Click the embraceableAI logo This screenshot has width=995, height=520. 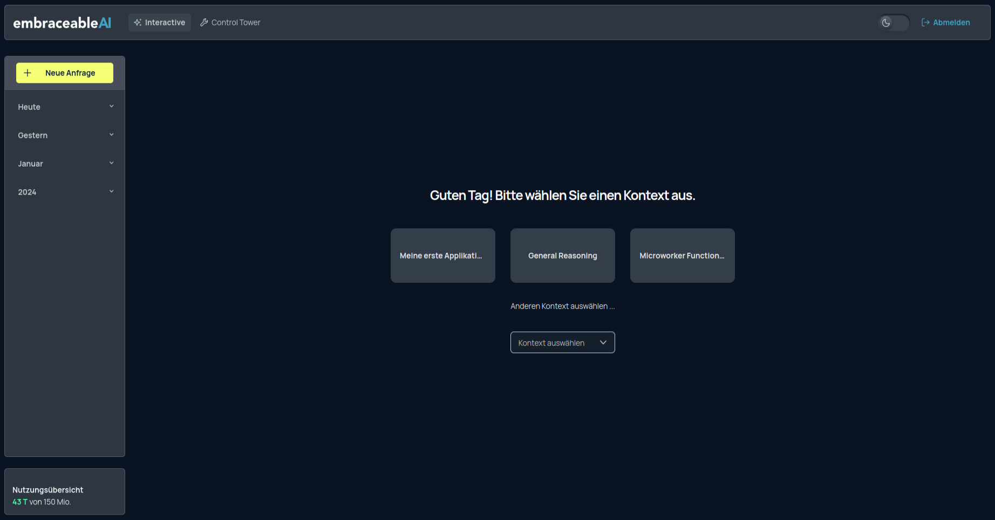(x=62, y=23)
